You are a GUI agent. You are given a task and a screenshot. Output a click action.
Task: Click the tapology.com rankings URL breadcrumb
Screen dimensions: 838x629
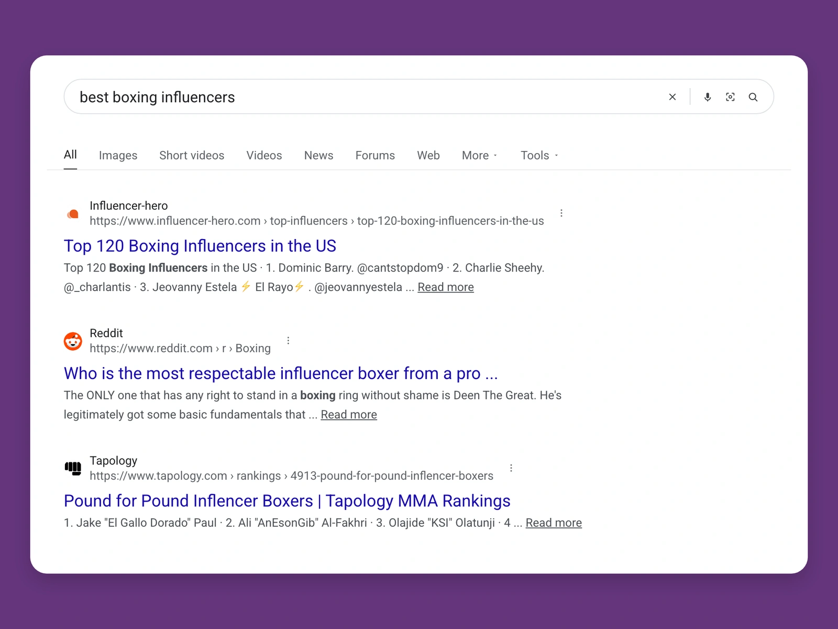(x=291, y=476)
